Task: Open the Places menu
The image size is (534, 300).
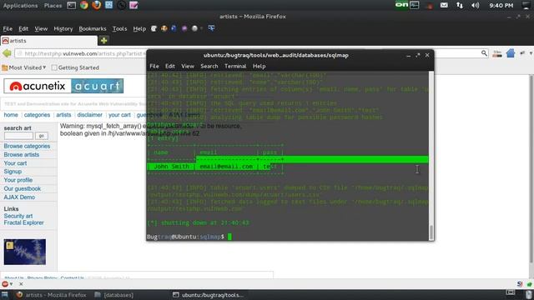Action: tap(53, 6)
